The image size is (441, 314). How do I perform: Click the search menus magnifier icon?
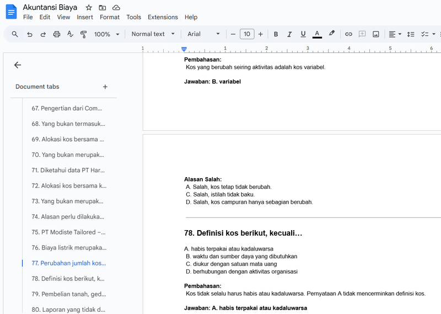coord(15,34)
